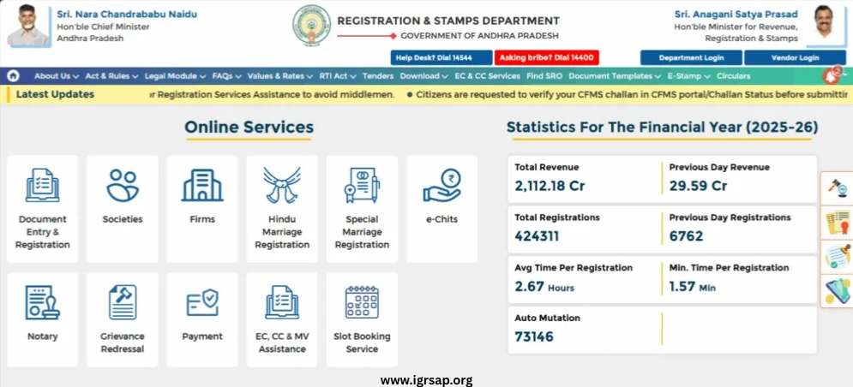Open the Notary stamp icon
The width and height of the screenshot is (853, 387).
pos(42,302)
